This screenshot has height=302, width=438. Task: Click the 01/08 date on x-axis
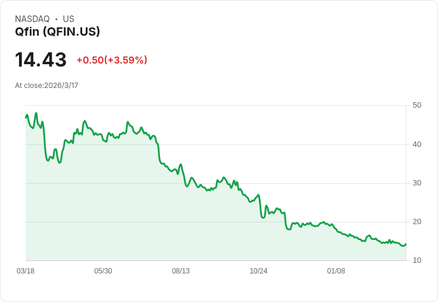point(336,271)
